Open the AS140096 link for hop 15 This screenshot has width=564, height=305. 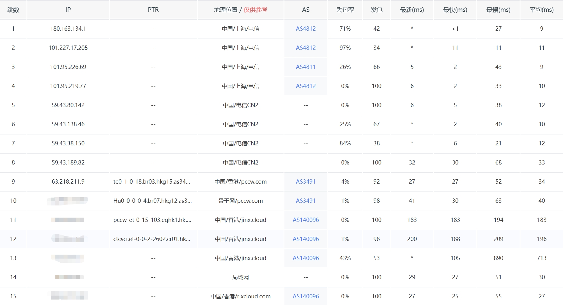pyautogui.click(x=305, y=296)
